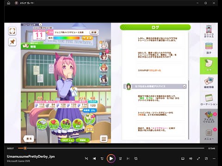Screen dimensions: 222x166
Task: Switch to the mini player view
Action: 206,159
